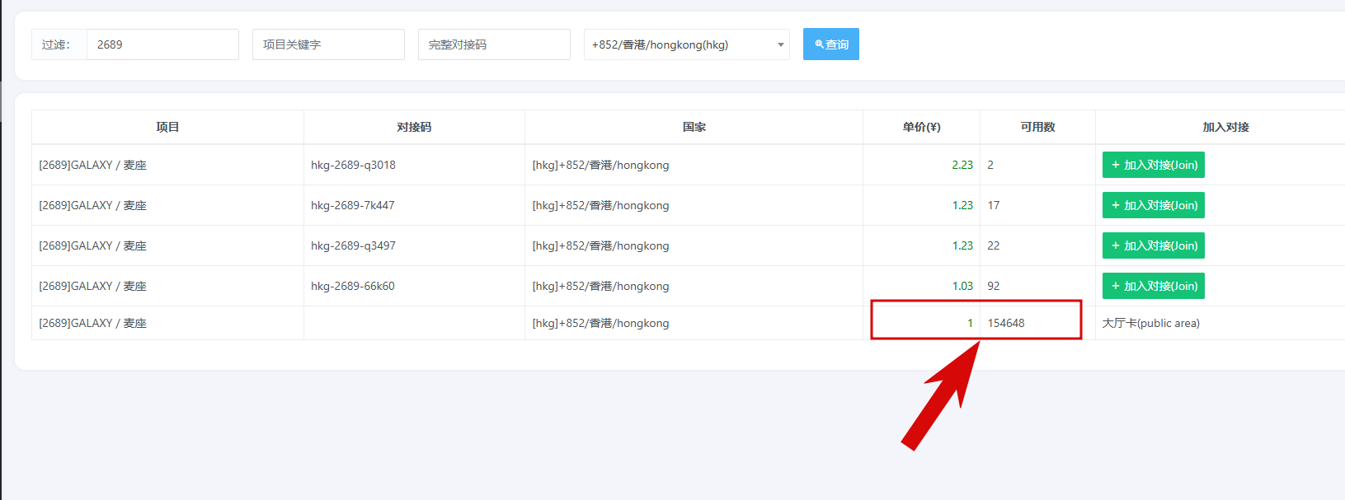Viewport: 1345px width, 500px height.
Task: Join the hkg-2689-7k447 docking row
Action: click(1153, 205)
